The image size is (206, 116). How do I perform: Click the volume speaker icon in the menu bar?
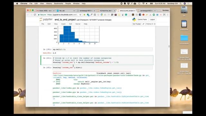(x=147, y=4)
